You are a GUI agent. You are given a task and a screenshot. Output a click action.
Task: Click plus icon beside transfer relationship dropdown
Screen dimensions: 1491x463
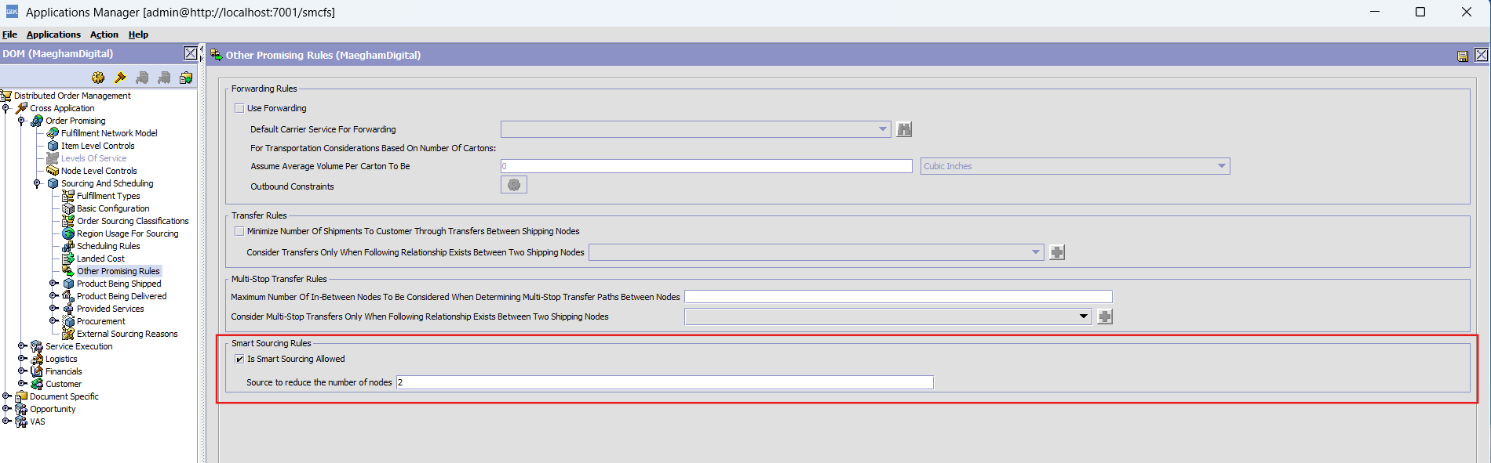(1057, 252)
